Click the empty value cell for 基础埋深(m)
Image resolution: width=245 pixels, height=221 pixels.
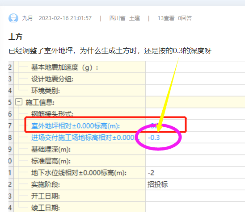195,149
